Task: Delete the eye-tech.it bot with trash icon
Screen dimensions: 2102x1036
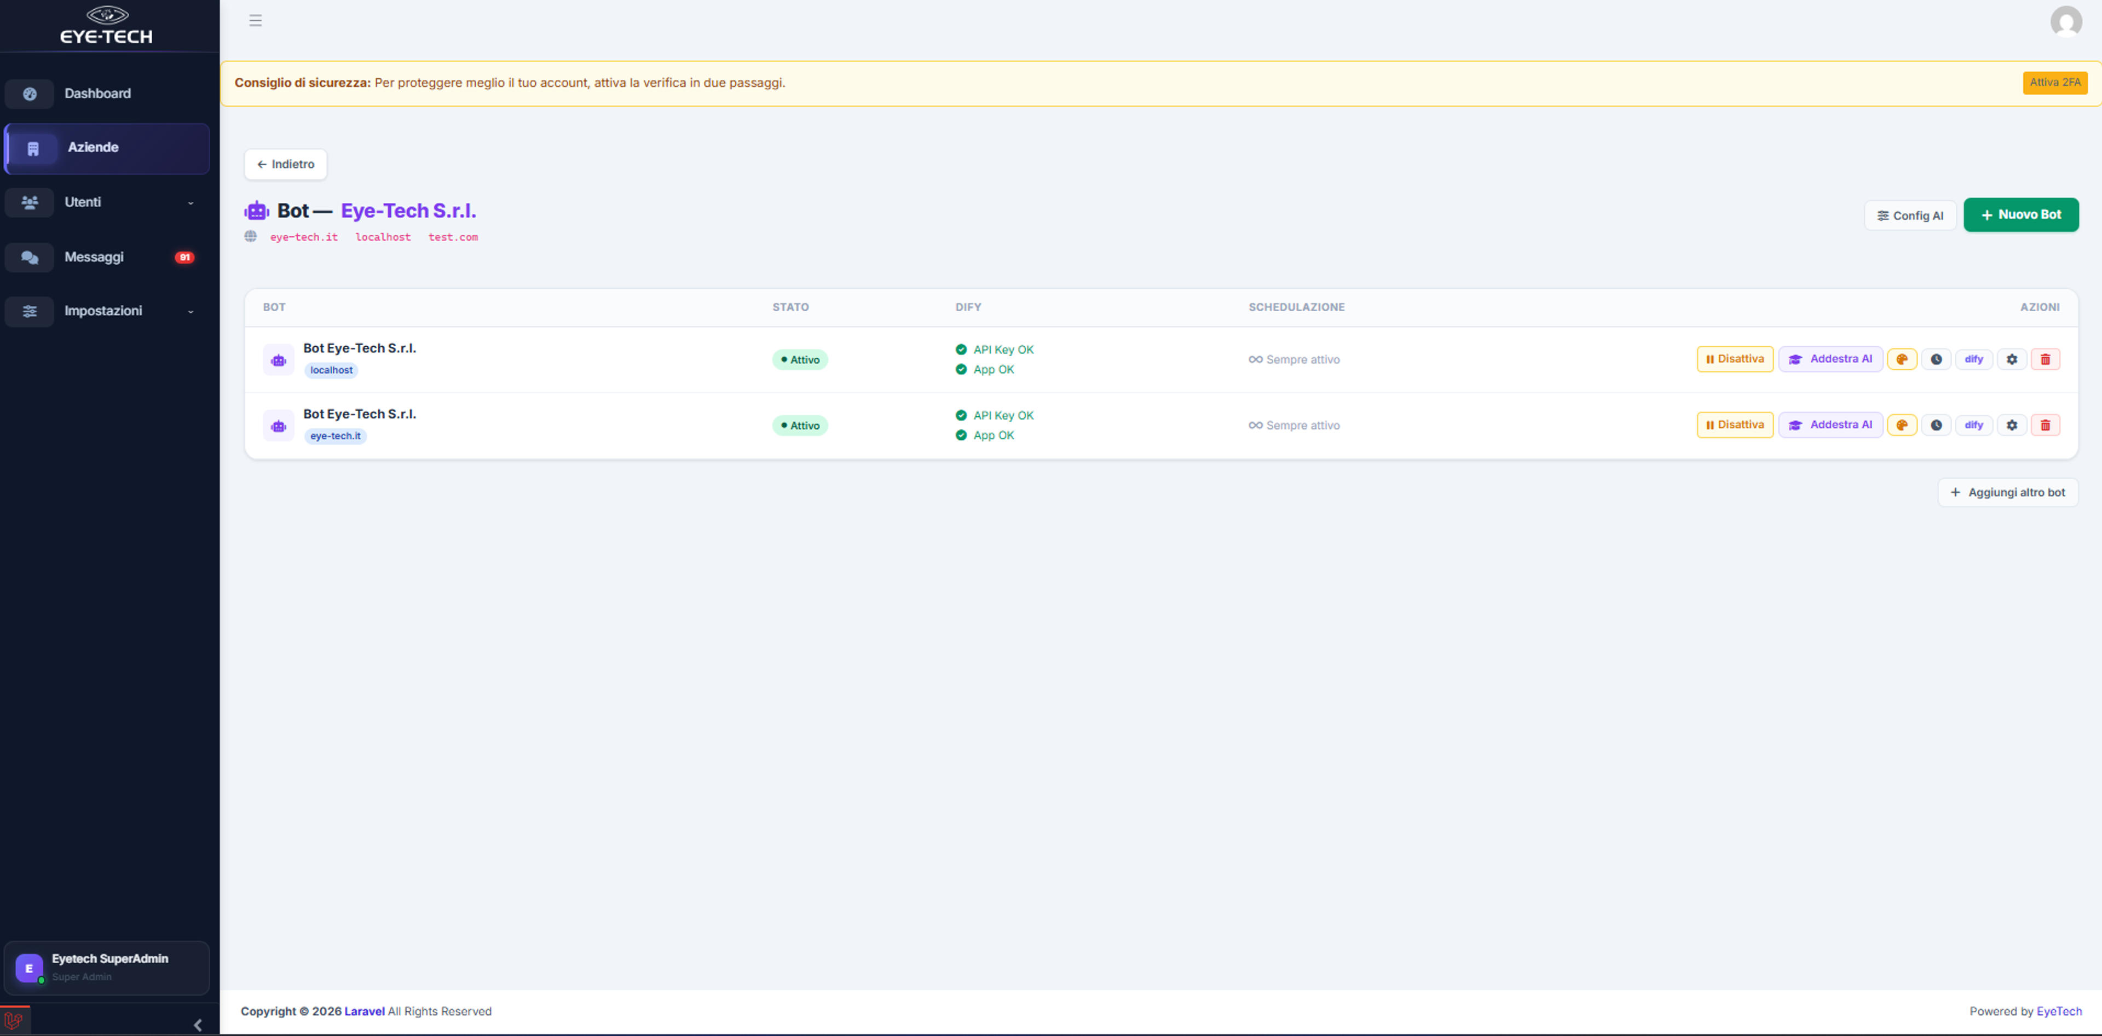Action: pyautogui.click(x=2045, y=424)
